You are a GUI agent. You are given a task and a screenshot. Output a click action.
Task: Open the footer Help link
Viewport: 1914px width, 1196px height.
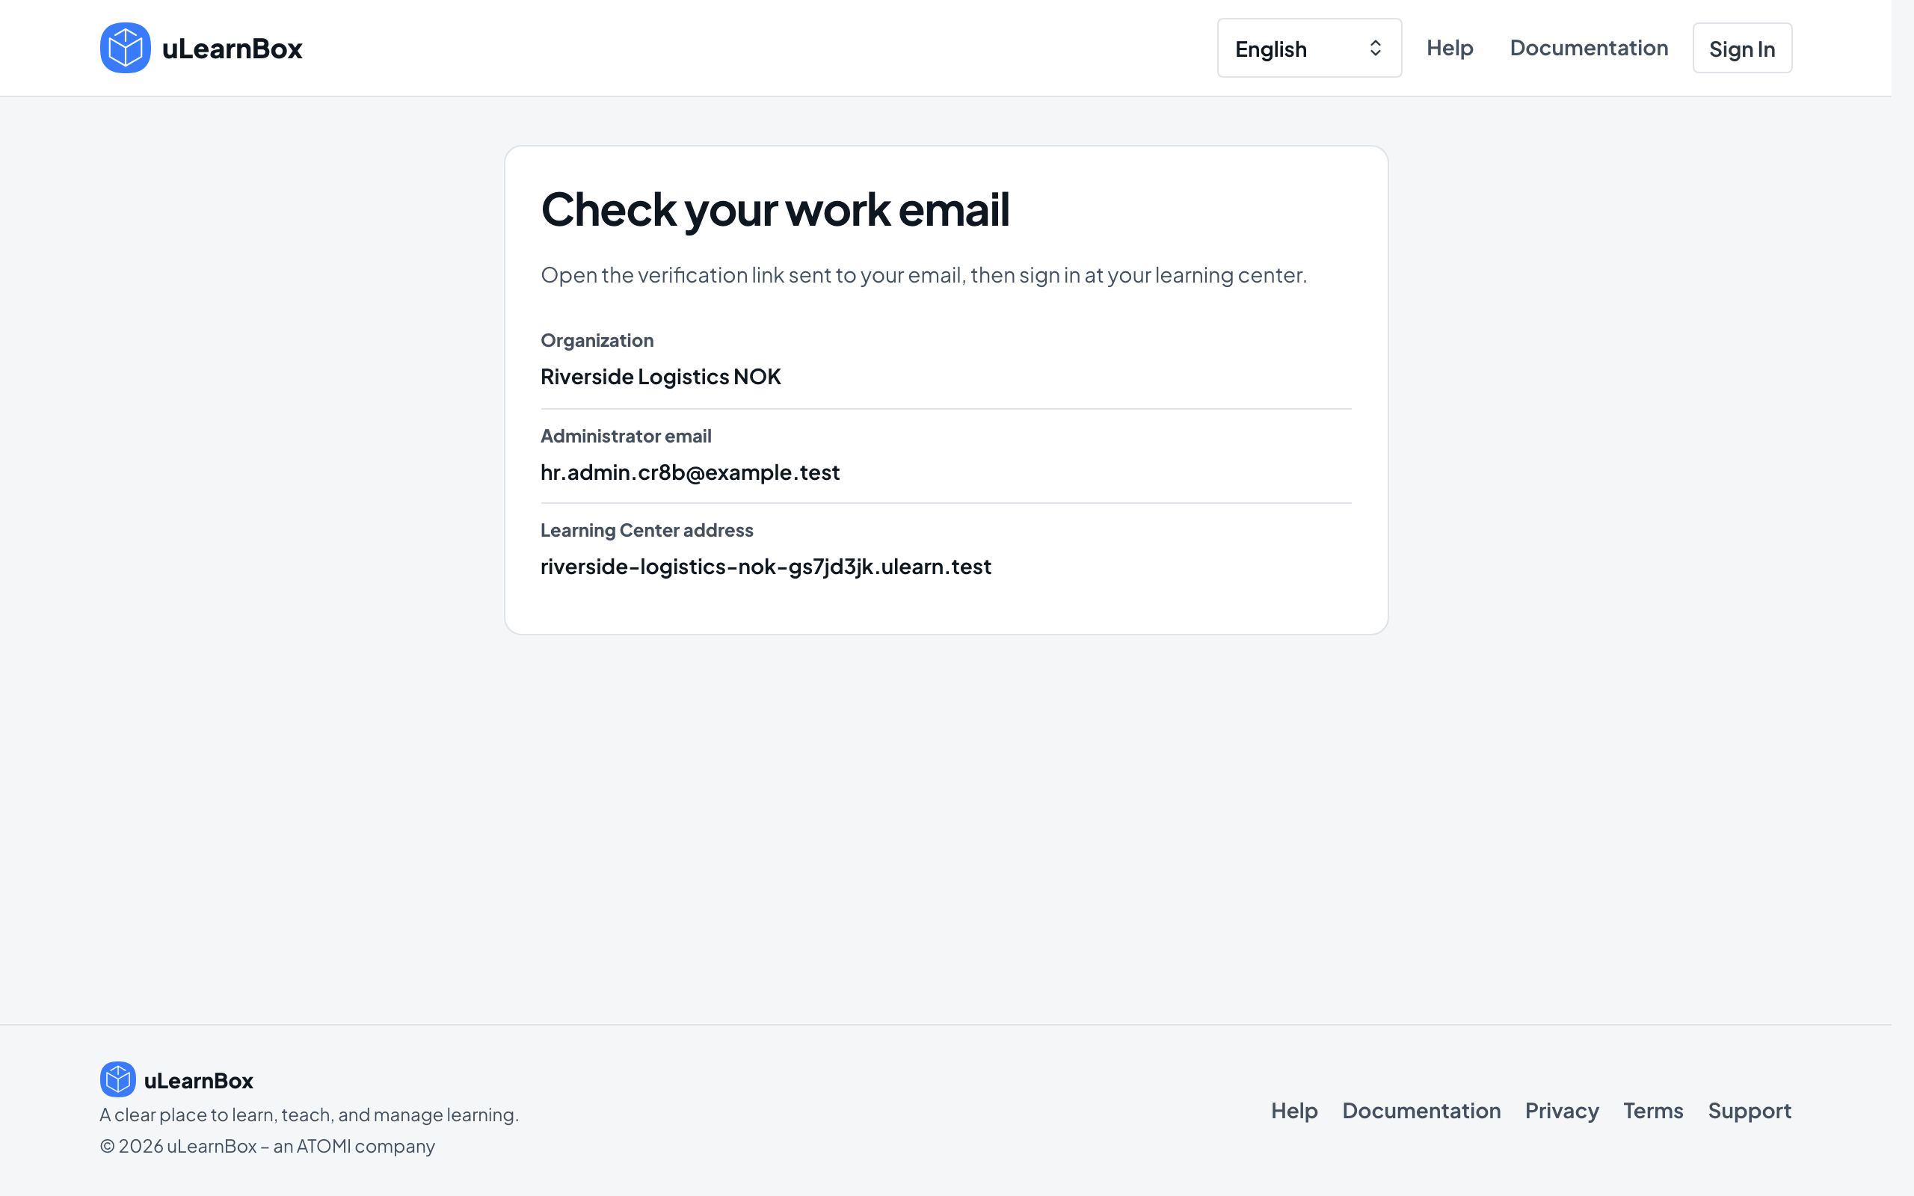coord(1294,1111)
